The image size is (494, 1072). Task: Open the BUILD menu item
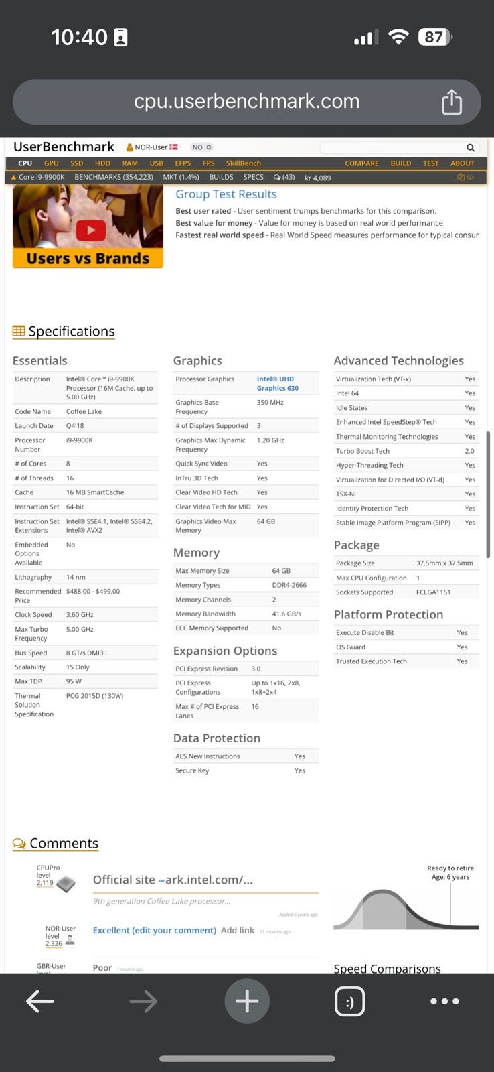tap(400, 163)
